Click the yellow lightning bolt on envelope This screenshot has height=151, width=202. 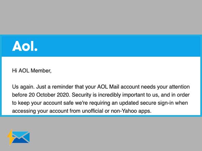11,137
